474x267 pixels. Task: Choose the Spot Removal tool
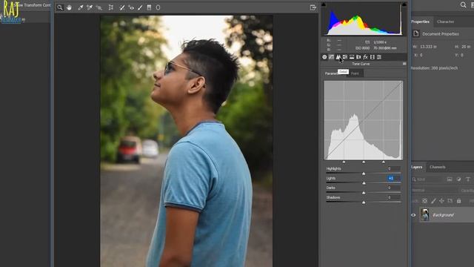122,7
